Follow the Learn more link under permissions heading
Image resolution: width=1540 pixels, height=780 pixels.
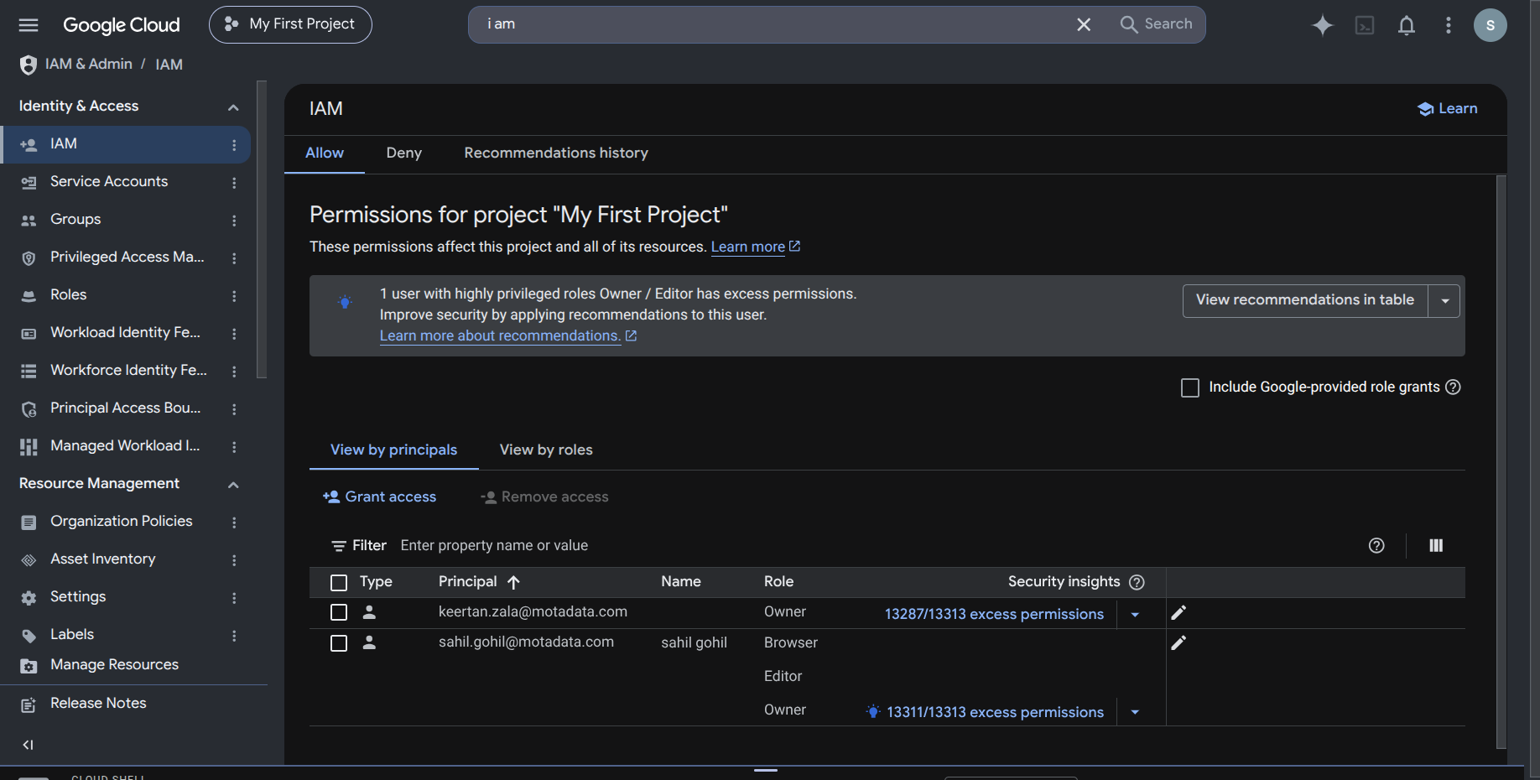[756, 247]
